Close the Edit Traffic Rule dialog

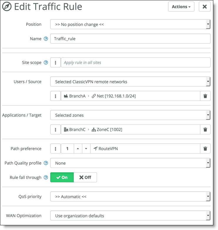coord(205,6)
